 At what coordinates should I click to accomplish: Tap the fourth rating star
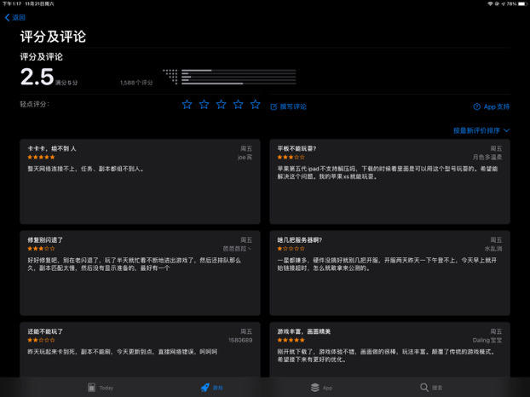coord(238,105)
